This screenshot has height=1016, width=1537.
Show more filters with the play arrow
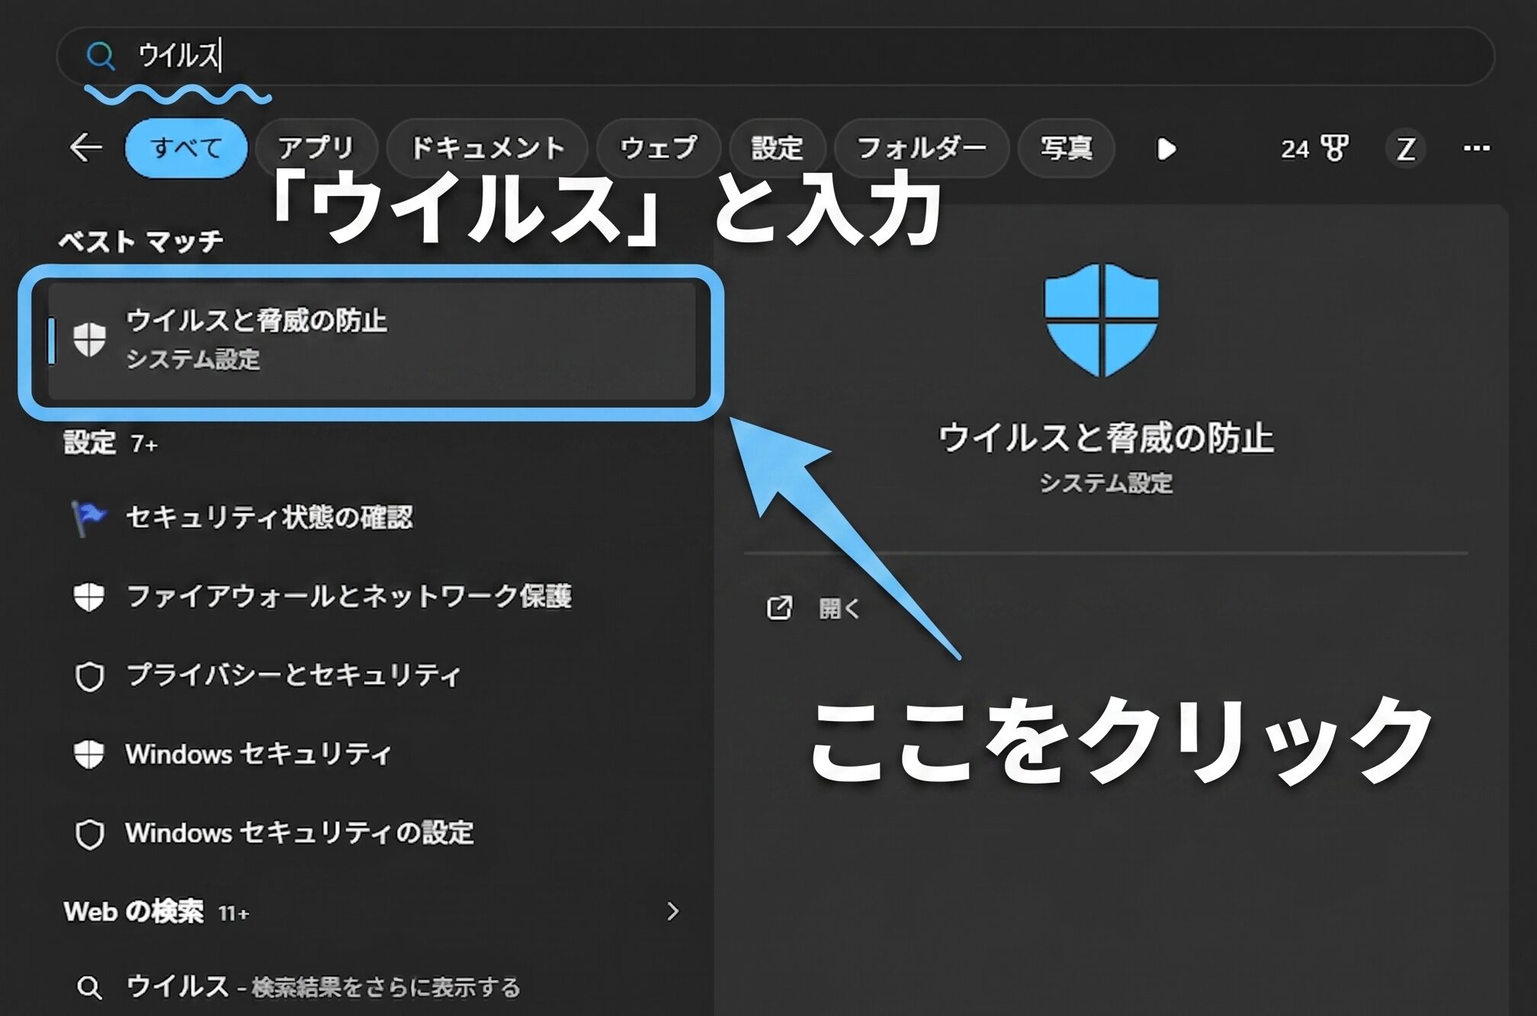pos(1166,149)
